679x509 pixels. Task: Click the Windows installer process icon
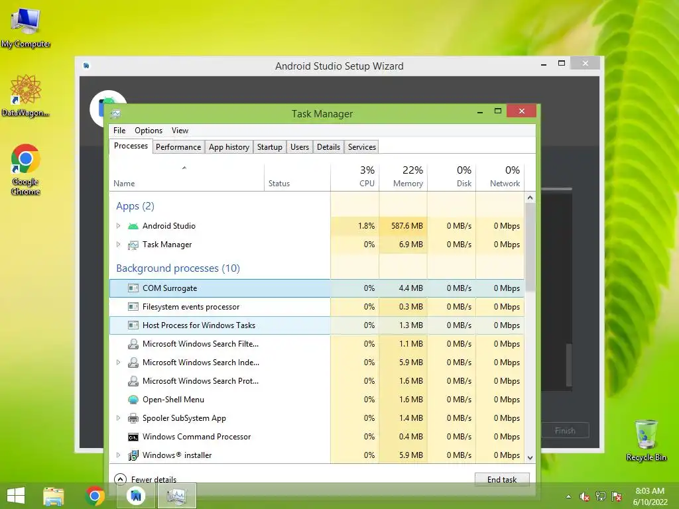click(x=133, y=455)
